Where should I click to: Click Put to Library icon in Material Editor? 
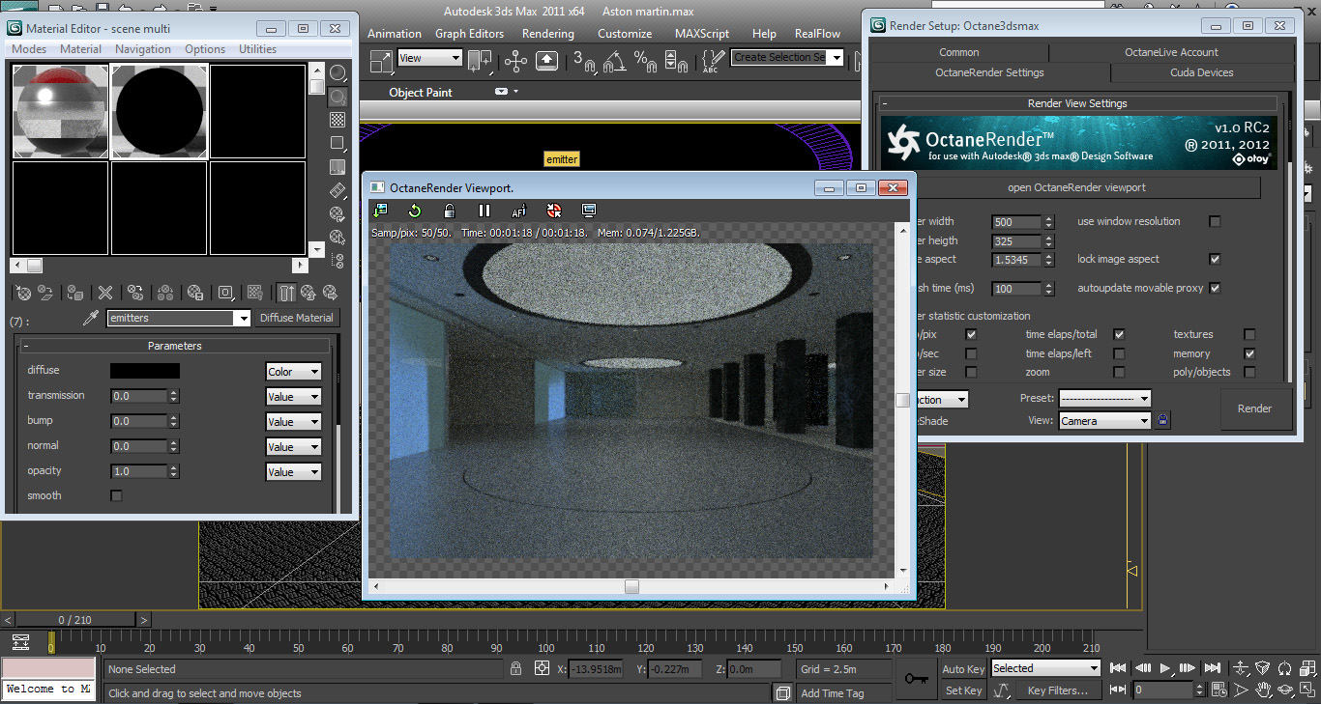click(x=195, y=293)
